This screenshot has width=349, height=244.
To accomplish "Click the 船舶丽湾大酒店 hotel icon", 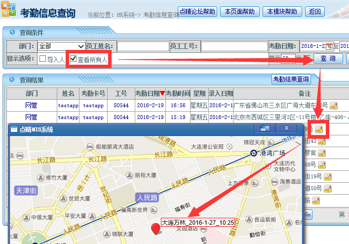I will [x=89, y=147].
